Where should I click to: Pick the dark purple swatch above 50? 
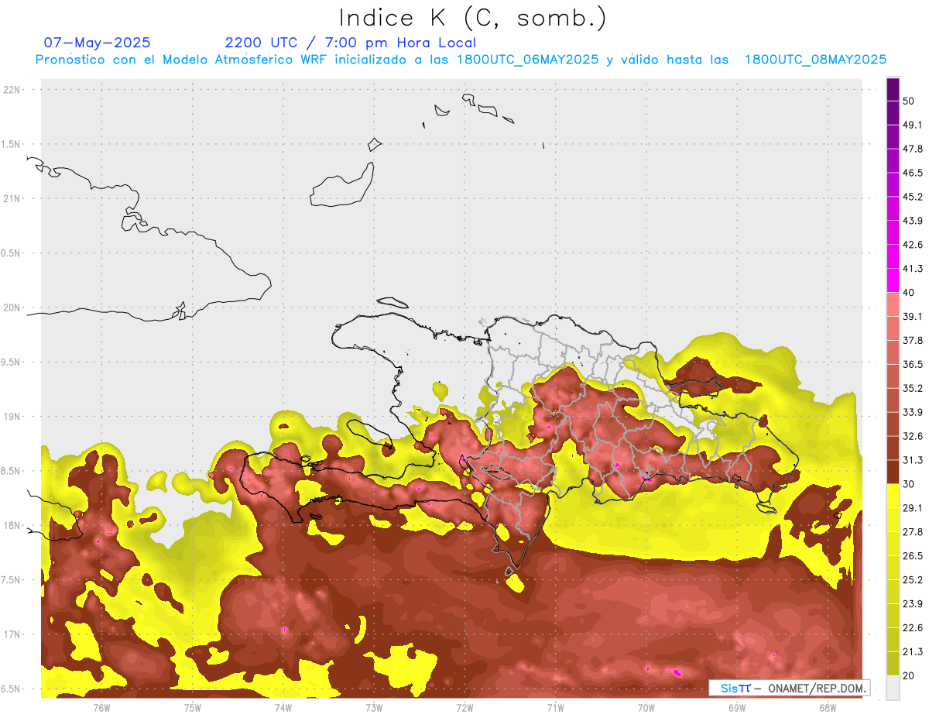coord(893,89)
